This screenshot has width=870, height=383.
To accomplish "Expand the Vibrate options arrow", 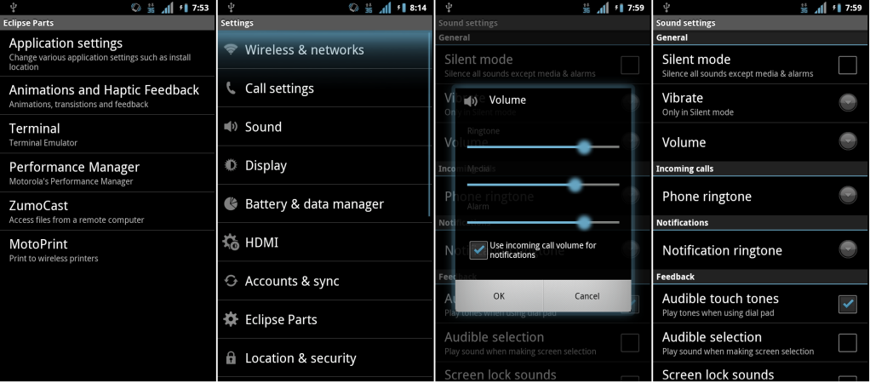I will [847, 103].
